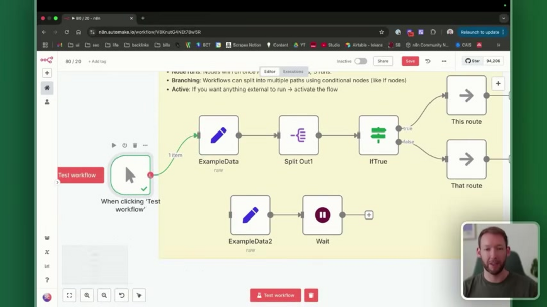The width and height of the screenshot is (547, 307).
Task: Open the ExampleData2 edit node
Action: click(250, 215)
